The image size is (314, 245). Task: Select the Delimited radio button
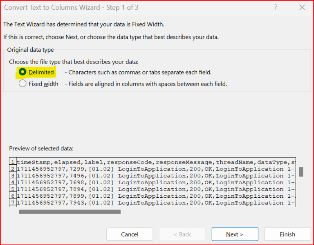[22, 72]
